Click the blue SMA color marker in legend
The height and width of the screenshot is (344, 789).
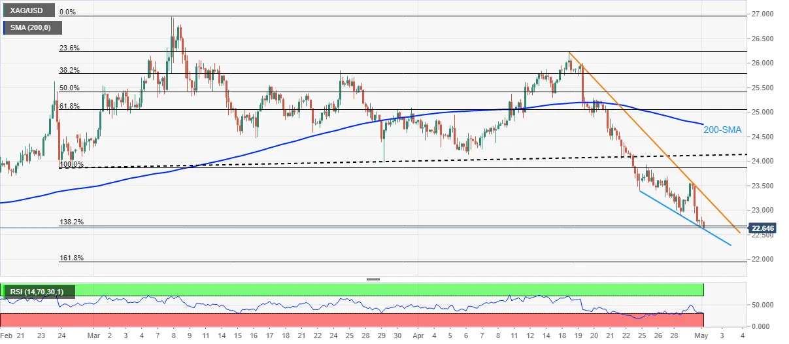pos(4,27)
